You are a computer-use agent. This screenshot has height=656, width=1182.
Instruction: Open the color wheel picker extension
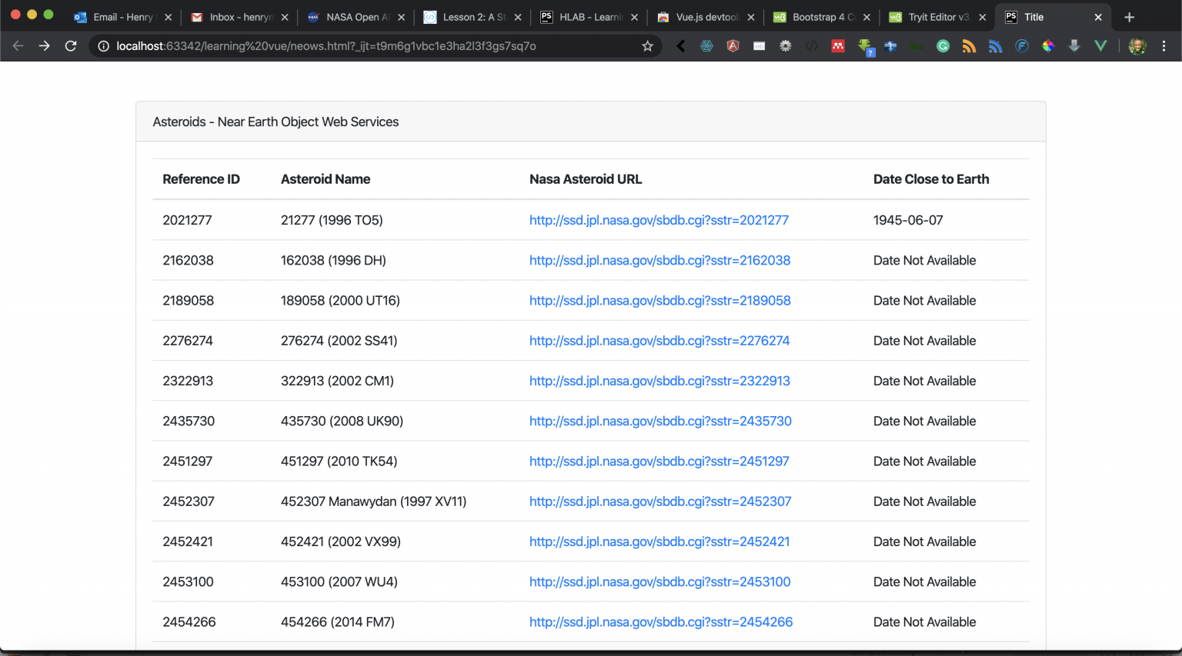point(1048,46)
